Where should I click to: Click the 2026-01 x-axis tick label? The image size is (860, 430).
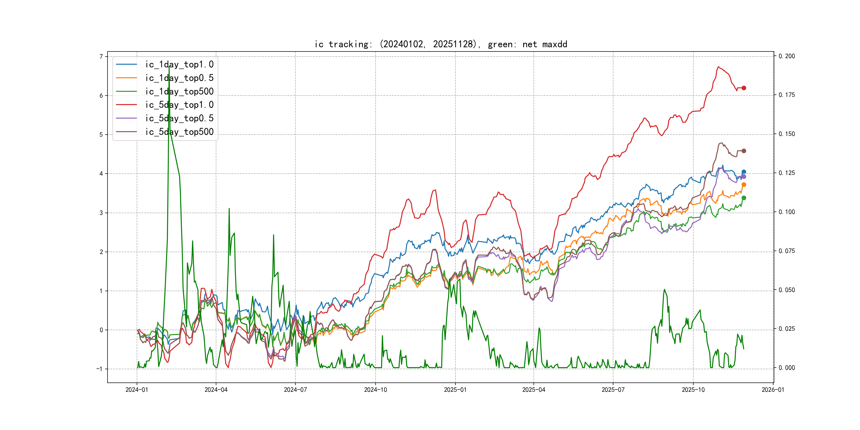(x=773, y=390)
